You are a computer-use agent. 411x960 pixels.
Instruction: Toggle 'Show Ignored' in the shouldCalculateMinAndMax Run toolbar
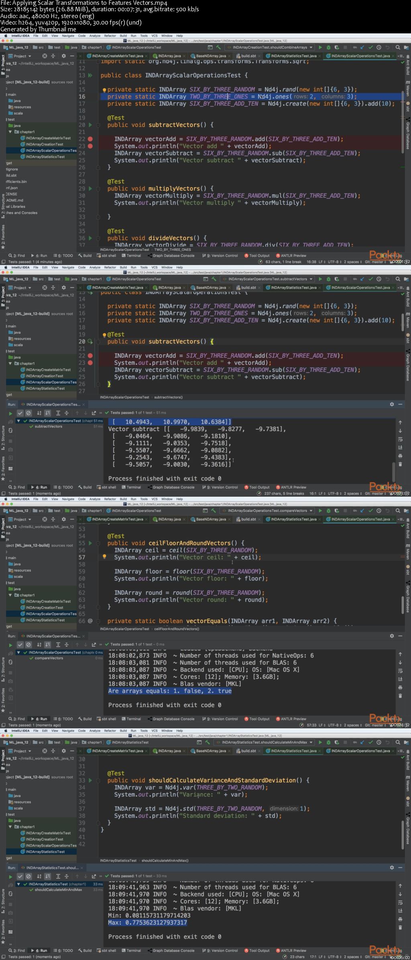point(28,876)
